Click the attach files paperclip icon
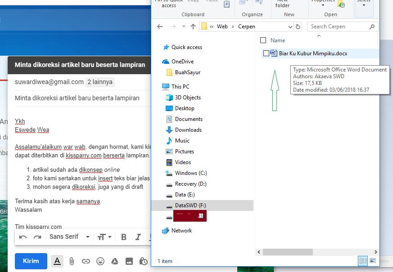Image resolution: width=393 pixels, height=272 pixels. tap(72, 261)
